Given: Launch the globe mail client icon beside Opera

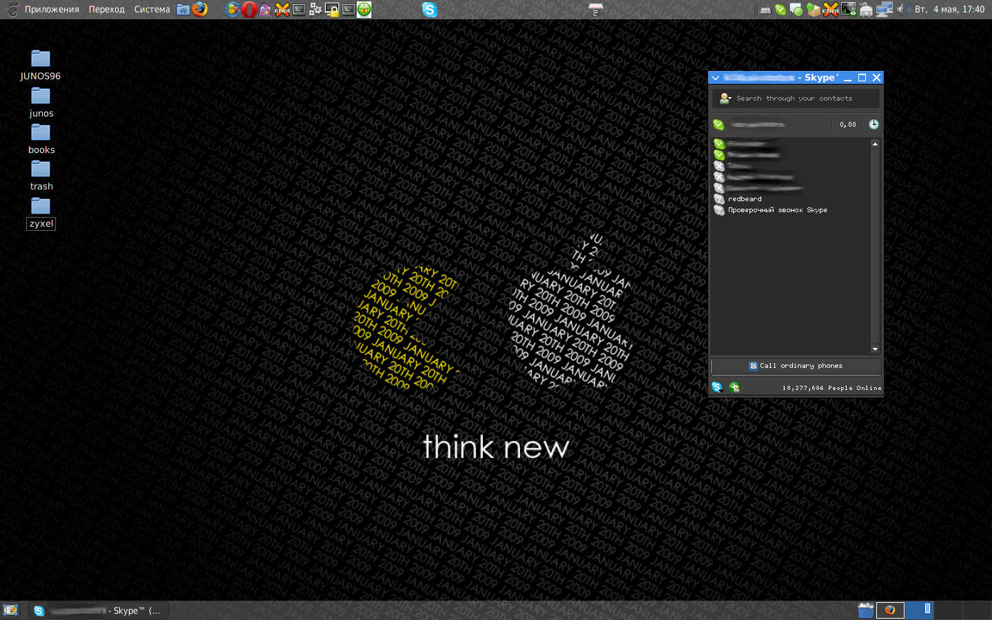Looking at the screenshot, I should pos(232,9).
